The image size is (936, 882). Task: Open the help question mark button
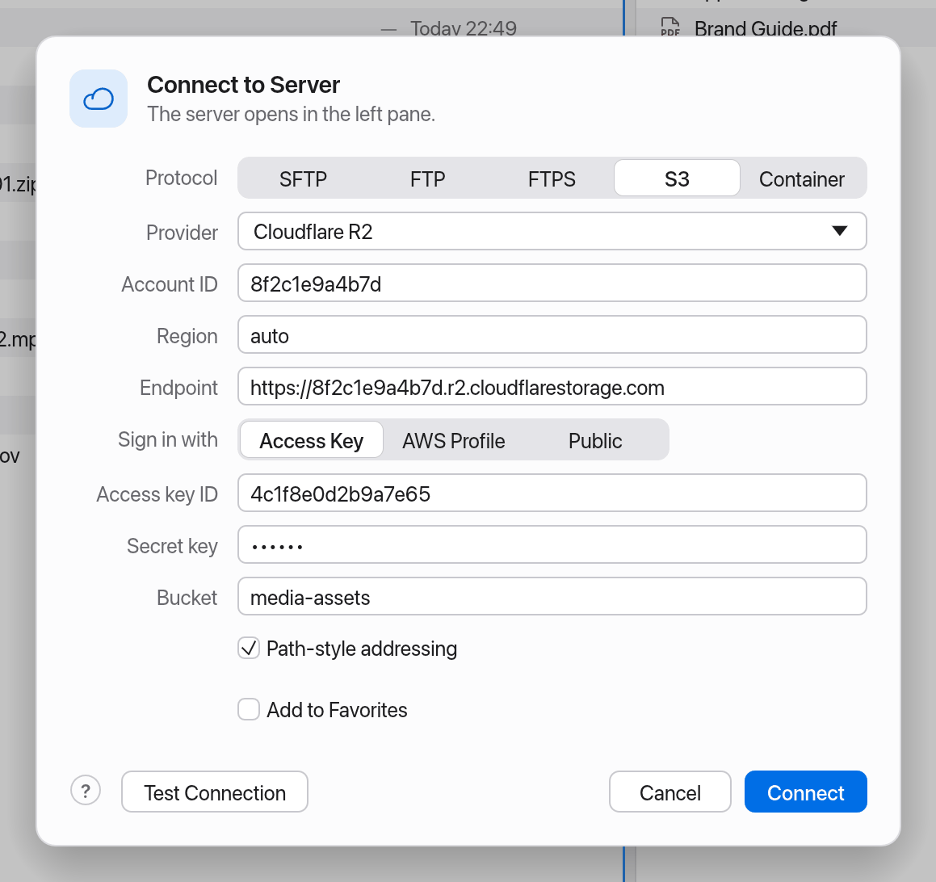pos(86,791)
